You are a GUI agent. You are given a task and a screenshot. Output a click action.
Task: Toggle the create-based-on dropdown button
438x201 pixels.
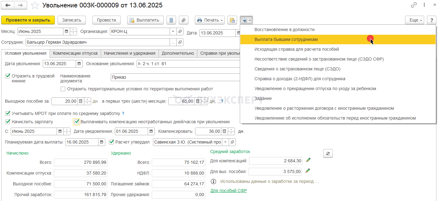point(246,20)
